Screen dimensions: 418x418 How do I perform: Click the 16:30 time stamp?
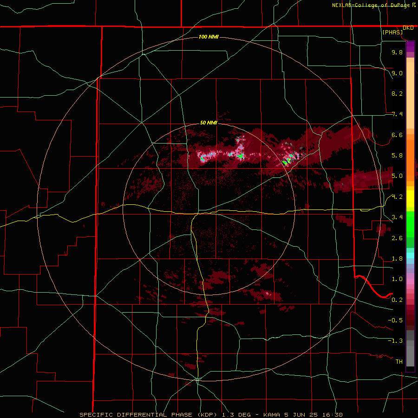click(x=332, y=415)
